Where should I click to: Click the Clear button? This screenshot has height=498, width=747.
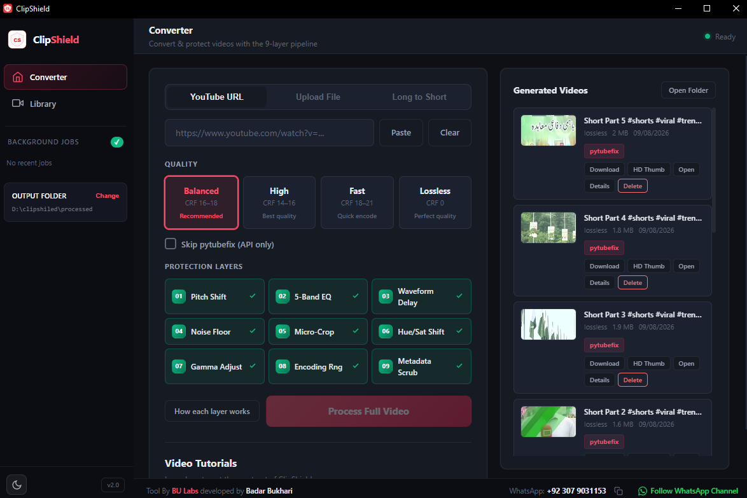pos(450,133)
